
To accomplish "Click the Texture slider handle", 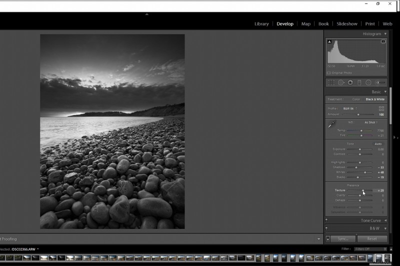I will tap(363, 191).
